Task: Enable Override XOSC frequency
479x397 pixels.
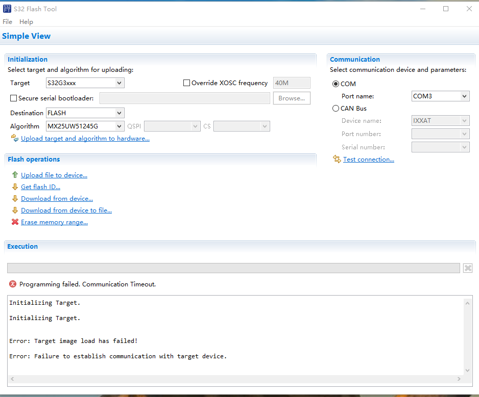Action: point(186,82)
